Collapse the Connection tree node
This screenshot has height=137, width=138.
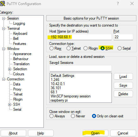(x=3, y=79)
